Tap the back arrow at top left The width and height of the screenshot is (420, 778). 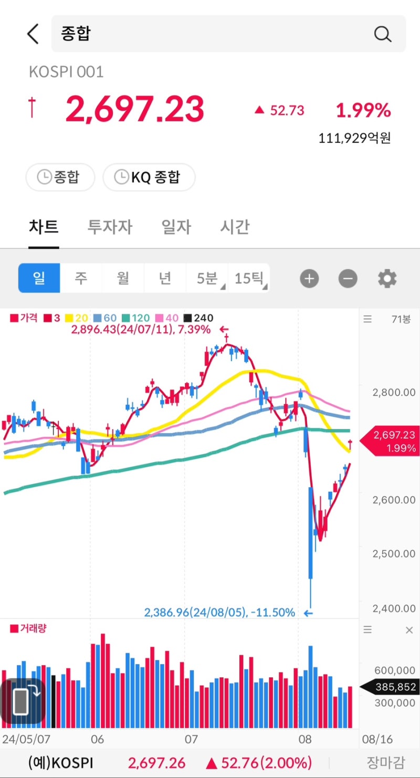[33, 33]
